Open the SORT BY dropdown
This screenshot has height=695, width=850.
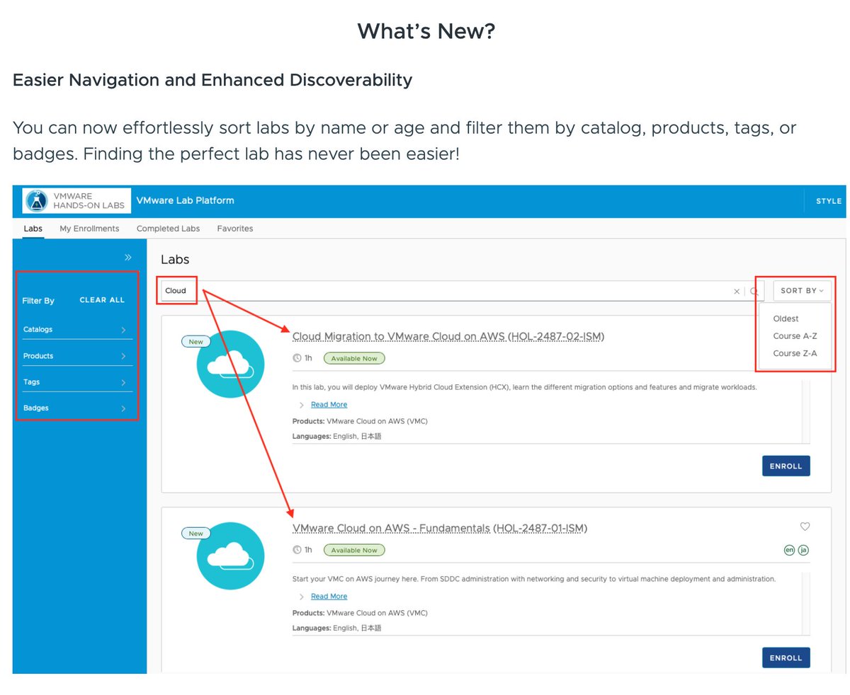[802, 291]
